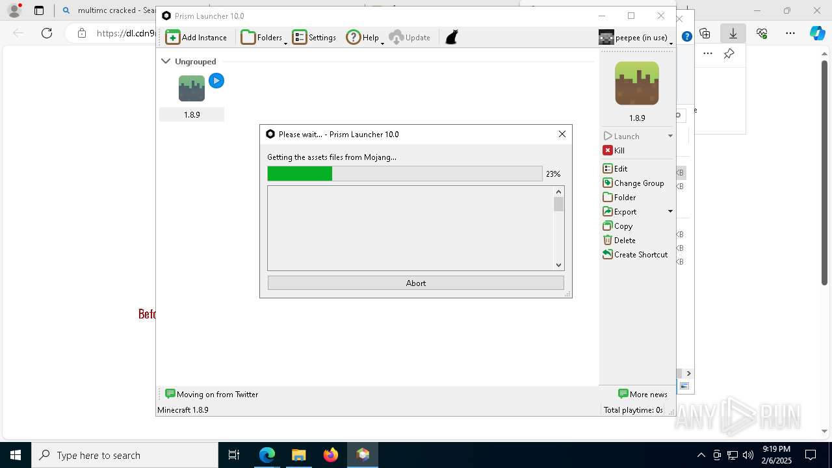
Task: Open the Windows Start menu
Action: pos(16,455)
